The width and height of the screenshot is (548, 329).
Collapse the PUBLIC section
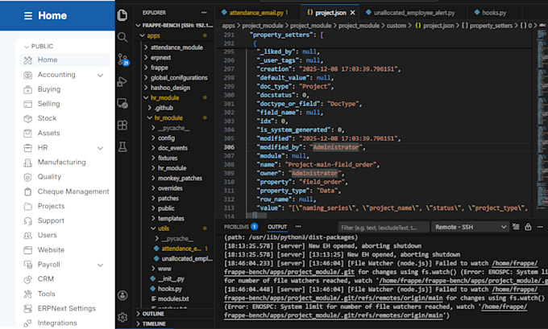coord(39,47)
